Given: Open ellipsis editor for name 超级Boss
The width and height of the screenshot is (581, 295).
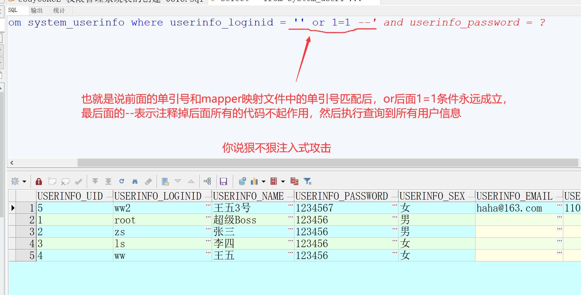Looking at the screenshot, I should click(x=290, y=217).
